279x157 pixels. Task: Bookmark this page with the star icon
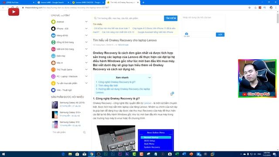[x=249, y=8]
